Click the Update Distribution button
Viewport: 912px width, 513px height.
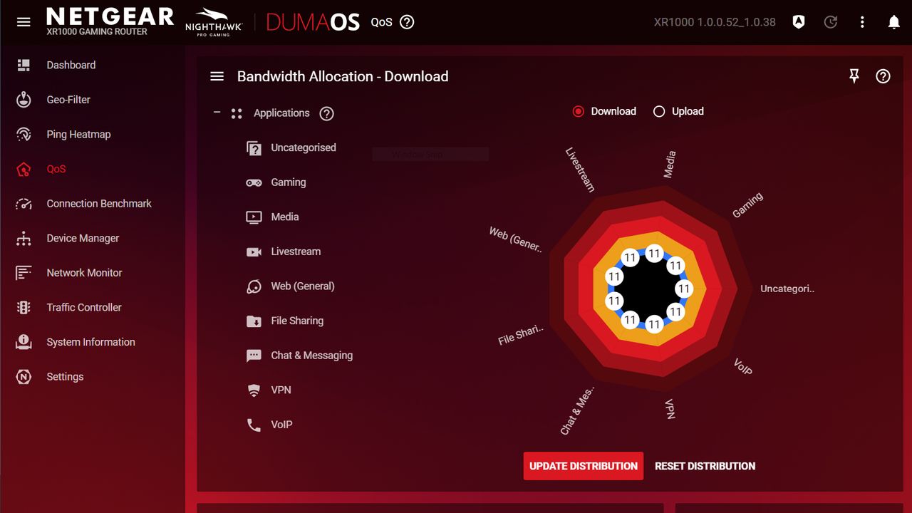[584, 466]
